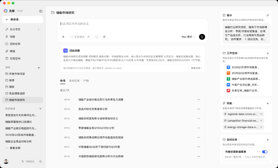The height and width of the screenshot is (168, 278).
Task: Start a new conversation with 新会话
Action: [x=23, y=19]
